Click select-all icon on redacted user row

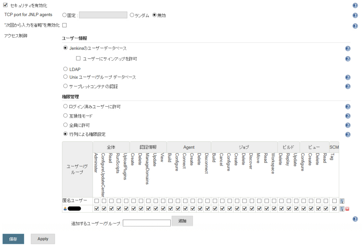[x=342, y=209]
